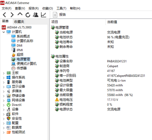Click the 超频 flame icon
The width and height of the screenshot is (152, 140).
pyautogui.click(x=14, y=55)
